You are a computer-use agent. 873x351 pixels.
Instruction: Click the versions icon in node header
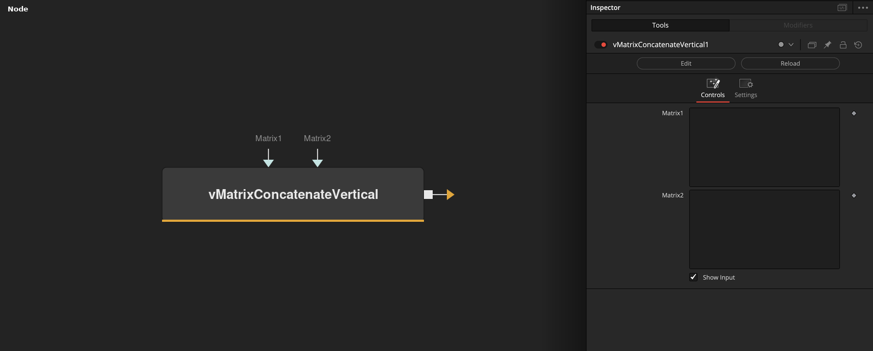pos(812,45)
